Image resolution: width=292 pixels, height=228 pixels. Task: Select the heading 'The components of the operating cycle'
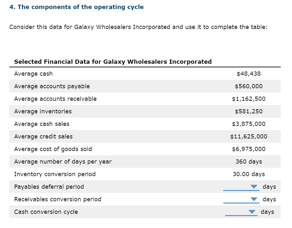point(76,7)
